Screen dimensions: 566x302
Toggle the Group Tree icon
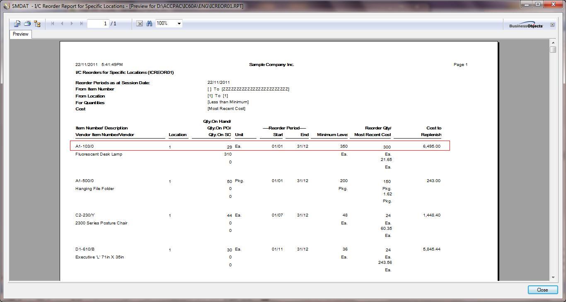click(x=37, y=24)
